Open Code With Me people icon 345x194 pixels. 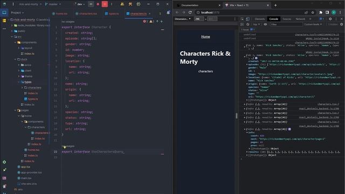pos(122,4)
